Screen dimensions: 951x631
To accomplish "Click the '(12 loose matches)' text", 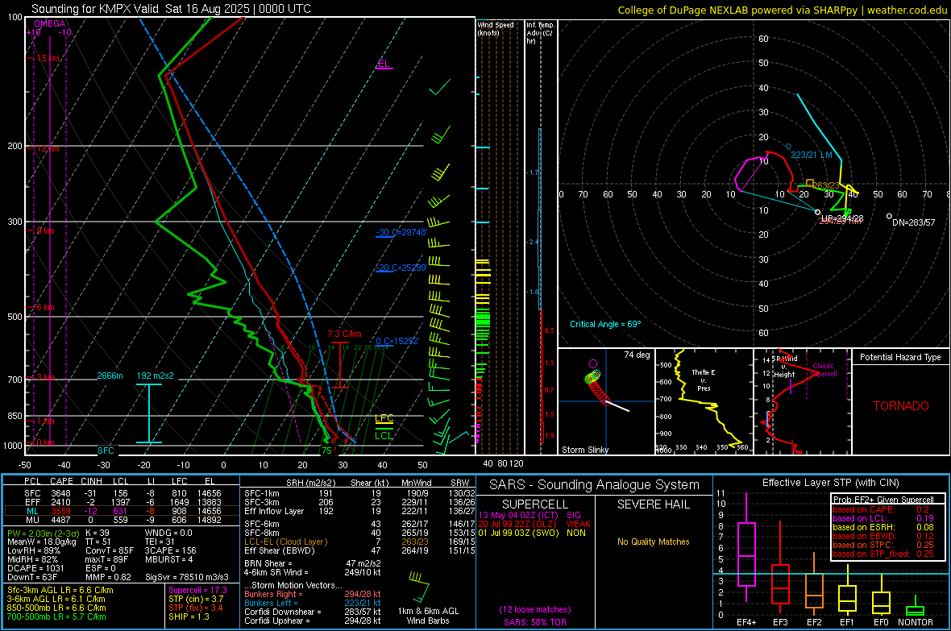I will pos(535,610).
